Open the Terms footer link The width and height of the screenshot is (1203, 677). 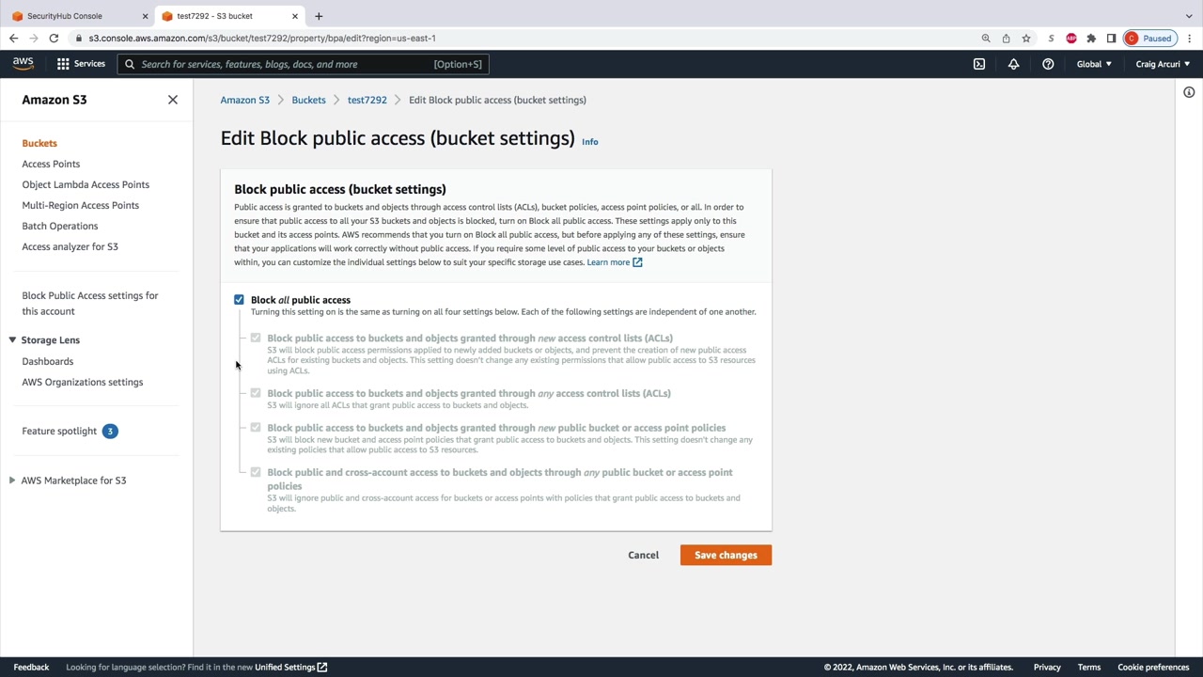pyautogui.click(x=1089, y=668)
